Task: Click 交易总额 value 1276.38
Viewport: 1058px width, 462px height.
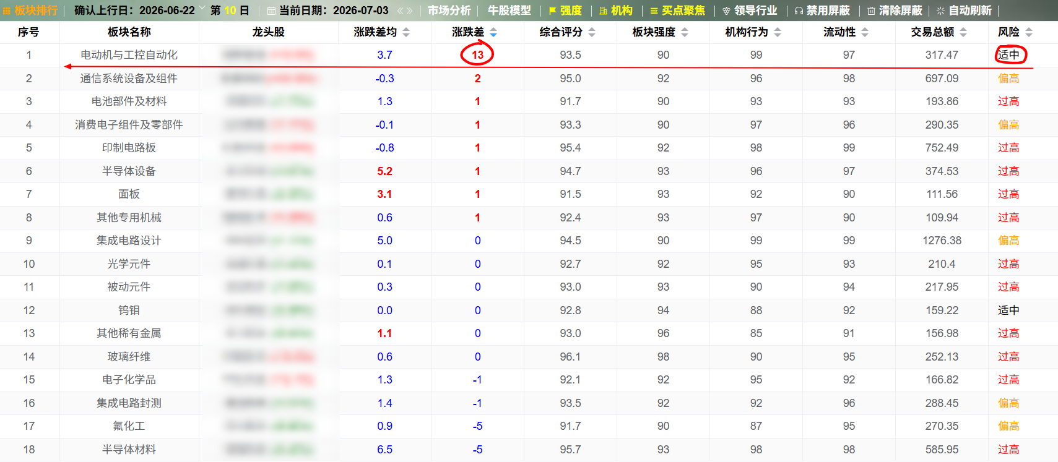Action: [942, 241]
